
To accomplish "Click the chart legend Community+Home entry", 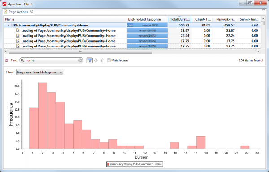I will coord(134,164).
